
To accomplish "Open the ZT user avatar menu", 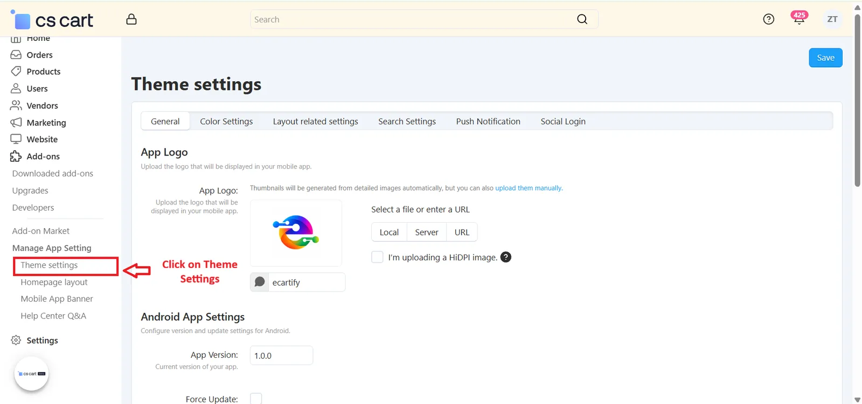I will (832, 19).
